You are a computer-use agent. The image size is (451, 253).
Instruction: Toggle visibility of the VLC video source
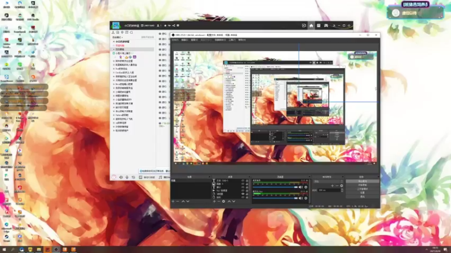point(243,191)
